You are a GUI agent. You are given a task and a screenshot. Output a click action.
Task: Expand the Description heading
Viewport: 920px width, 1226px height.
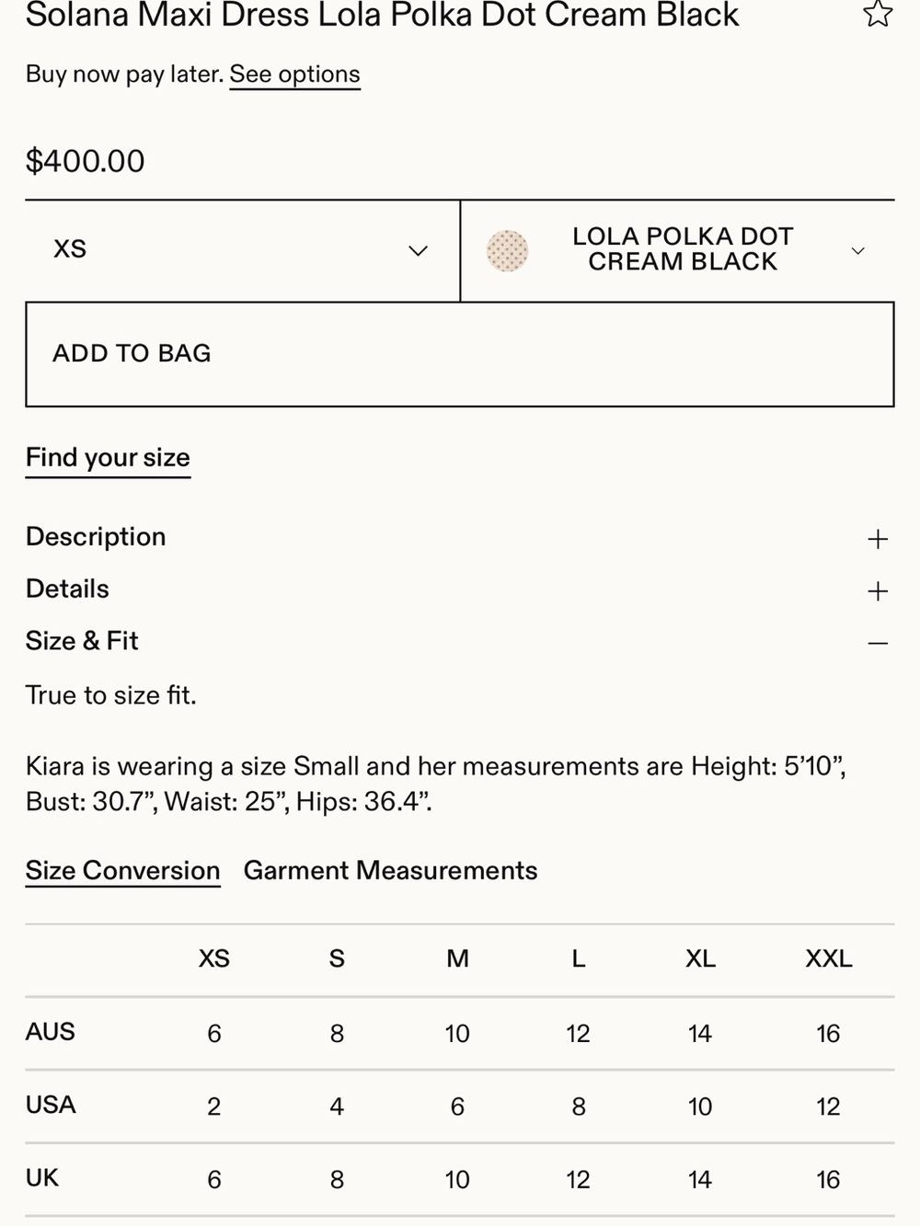96,537
